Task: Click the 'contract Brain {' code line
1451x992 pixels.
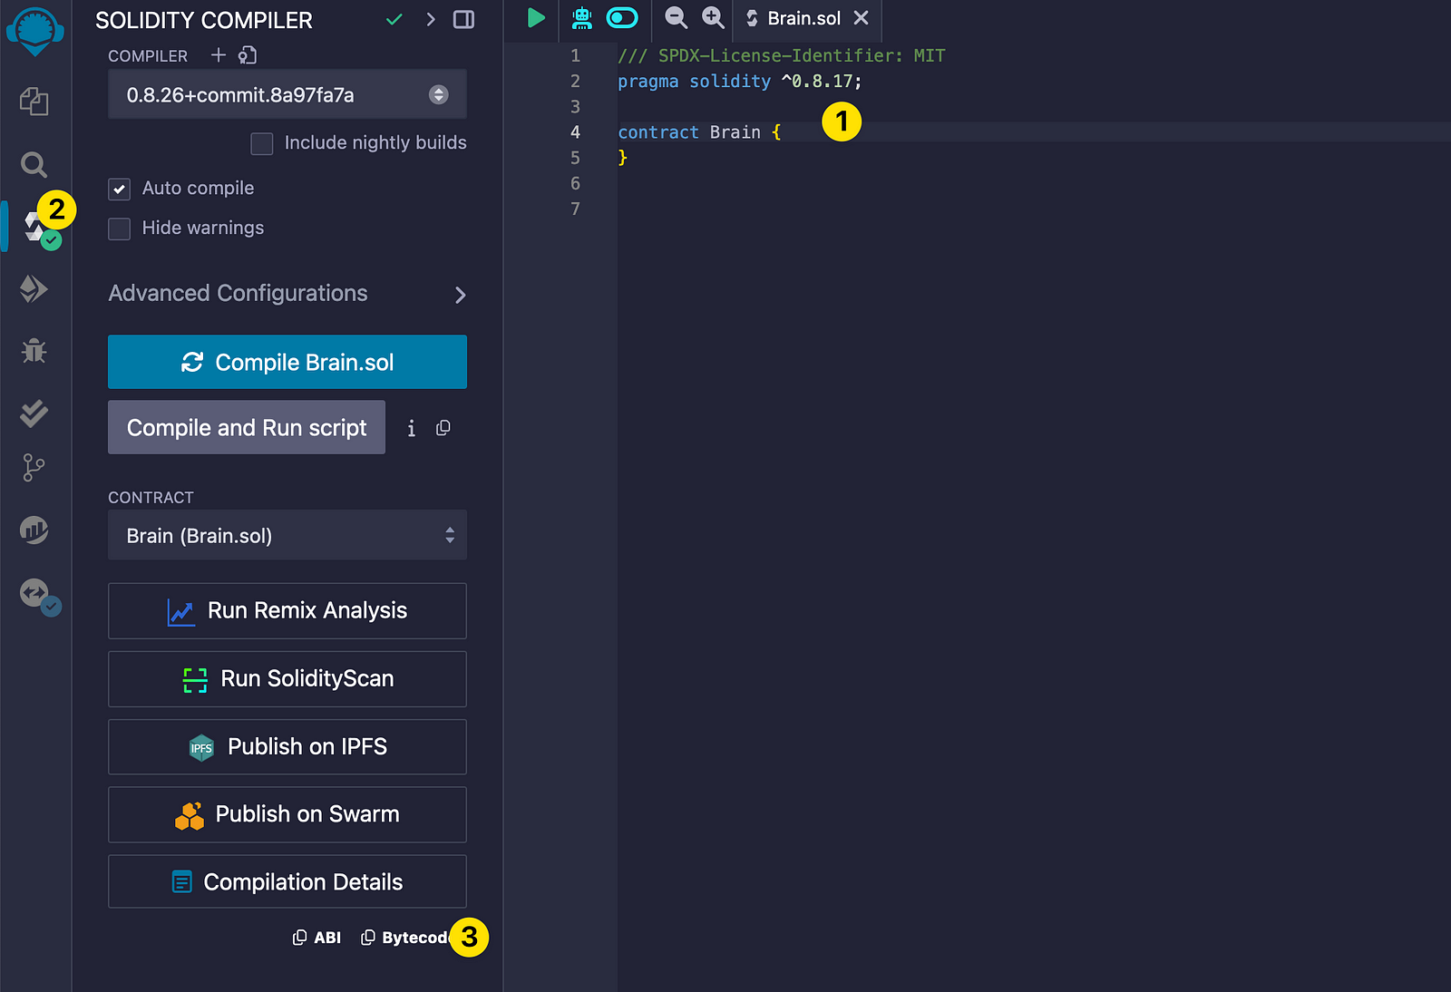Action: [699, 132]
